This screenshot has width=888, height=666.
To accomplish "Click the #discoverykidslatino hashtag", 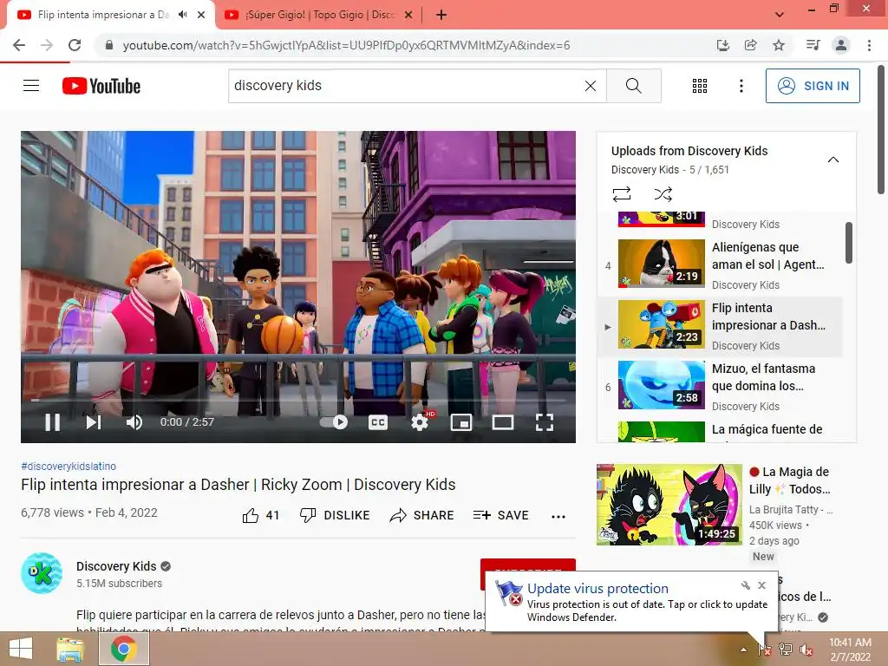I will tap(69, 466).
